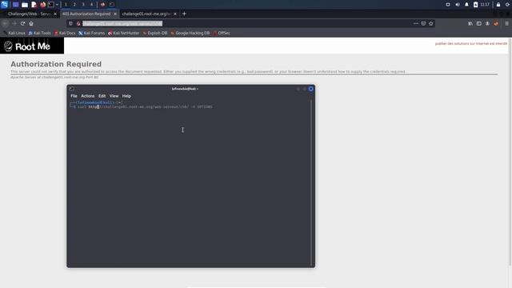Click the tracking protection shield icon
Image resolution: width=512 pixels, height=288 pixels.
(x=71, y=23)
